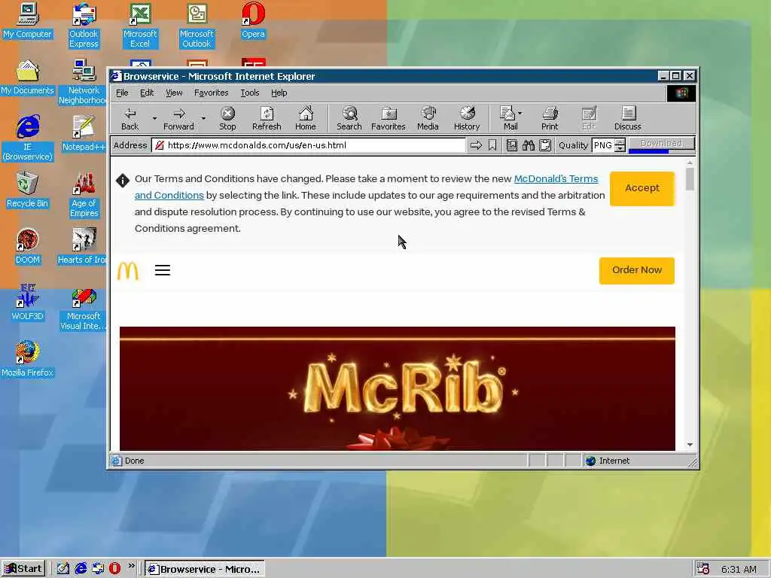Open the View menu
The height and width of the screenshot is (578, 771).
174,93
